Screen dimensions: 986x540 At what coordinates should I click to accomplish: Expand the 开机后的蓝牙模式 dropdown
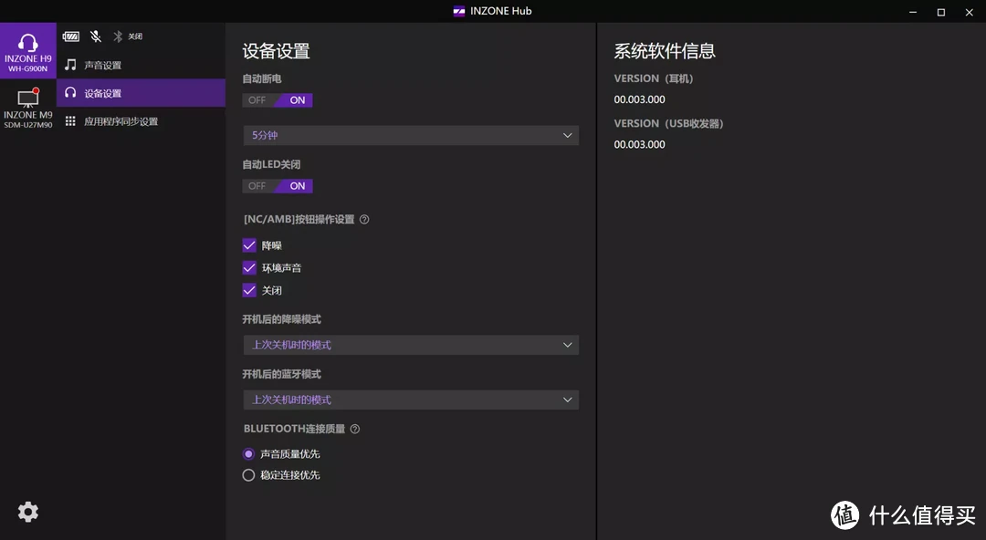tap(411, 400)
